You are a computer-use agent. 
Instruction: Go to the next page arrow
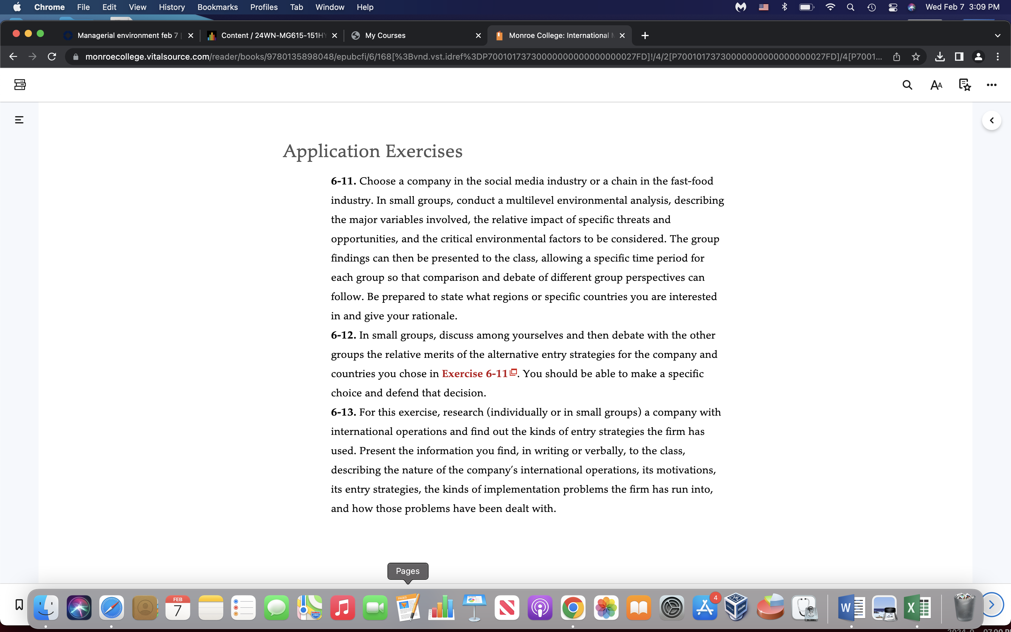[x=991, y=604]
